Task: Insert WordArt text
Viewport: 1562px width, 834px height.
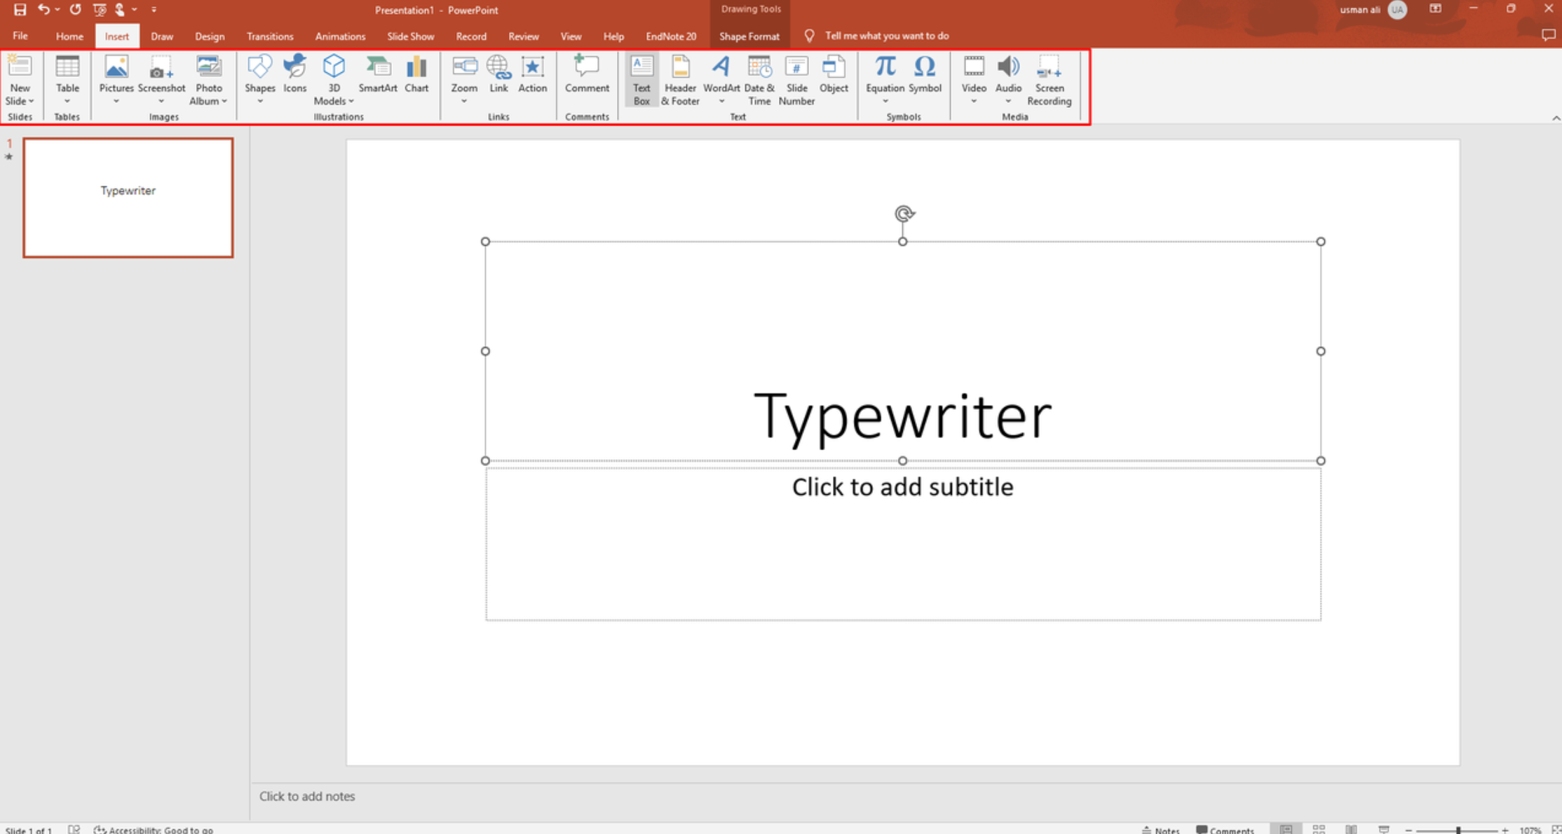Action: 721,78
